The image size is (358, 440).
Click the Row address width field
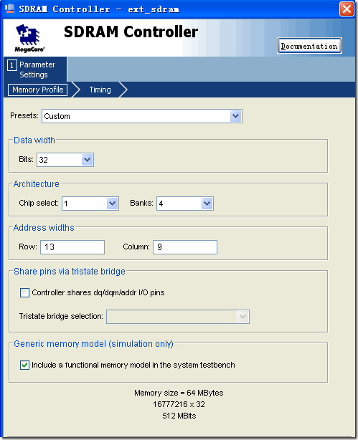[72, 247]
